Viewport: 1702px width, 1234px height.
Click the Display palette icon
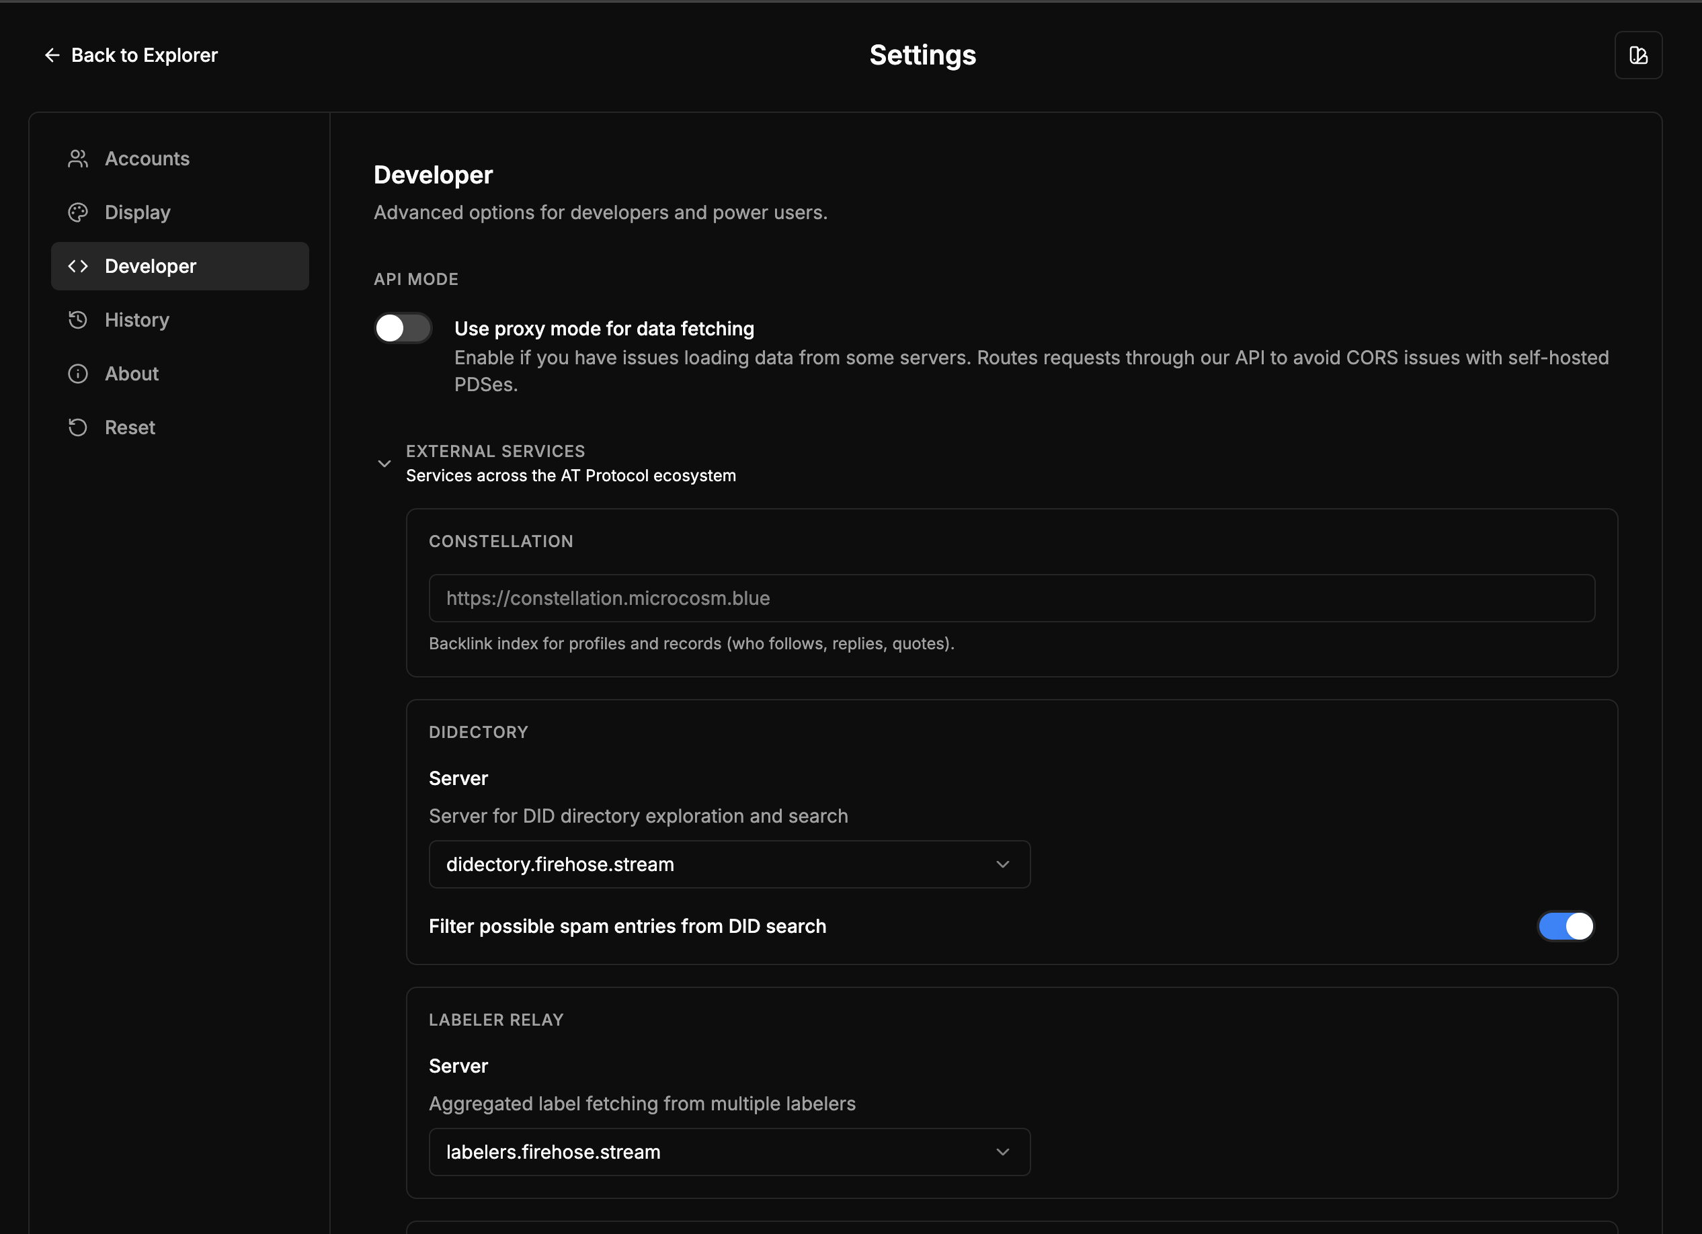[78, 213]
